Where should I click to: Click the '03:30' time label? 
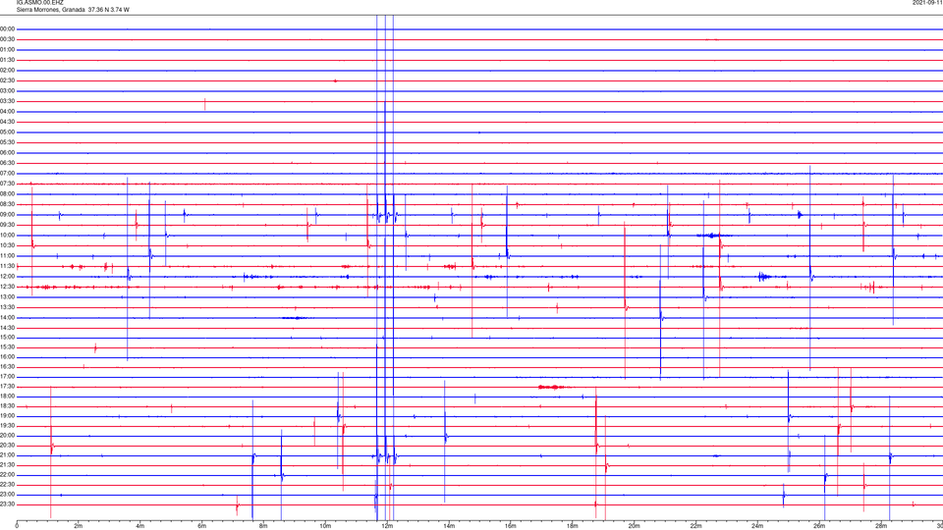tap(8, 101)
